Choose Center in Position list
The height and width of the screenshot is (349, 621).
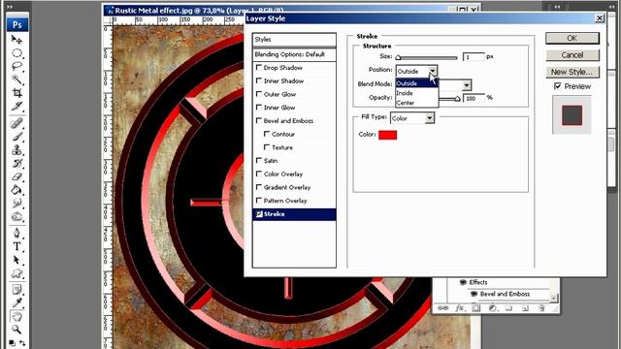tap(416, 103)
